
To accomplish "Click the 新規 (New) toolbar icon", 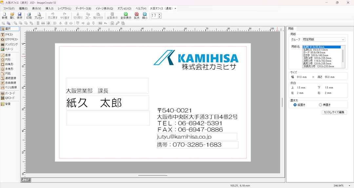I will coord(5,16).
